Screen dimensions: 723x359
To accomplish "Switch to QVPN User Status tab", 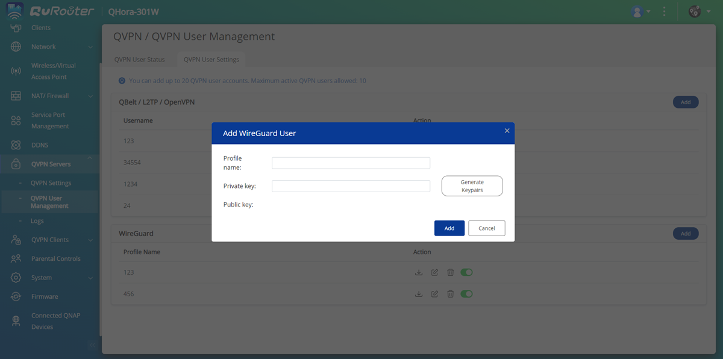I will click(139, 60).
